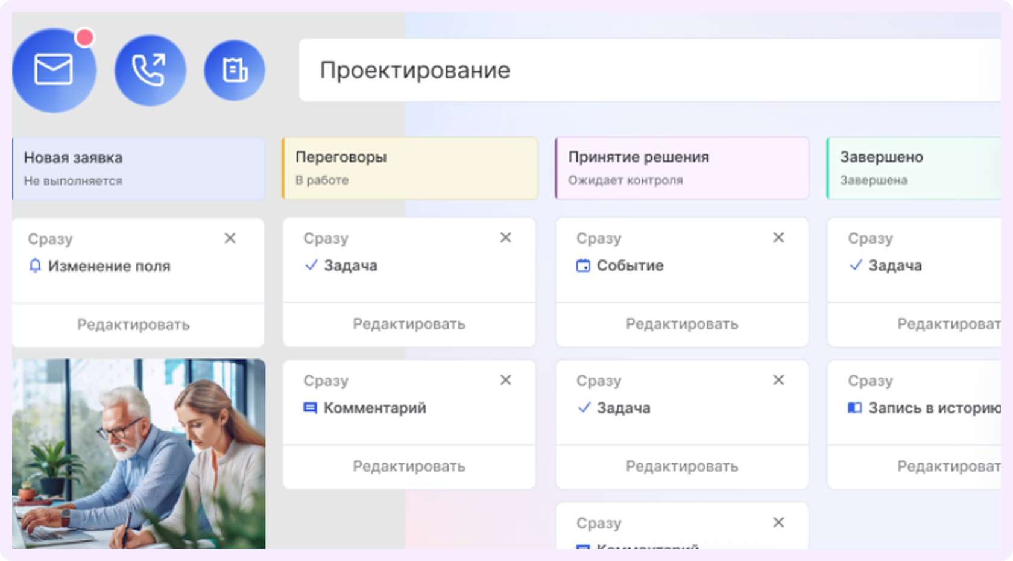Click Редактировать on Задача in Принятие решения
The image size is (1013, 561).
pos(682,466)
